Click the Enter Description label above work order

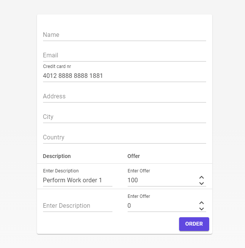coord(61,171)
